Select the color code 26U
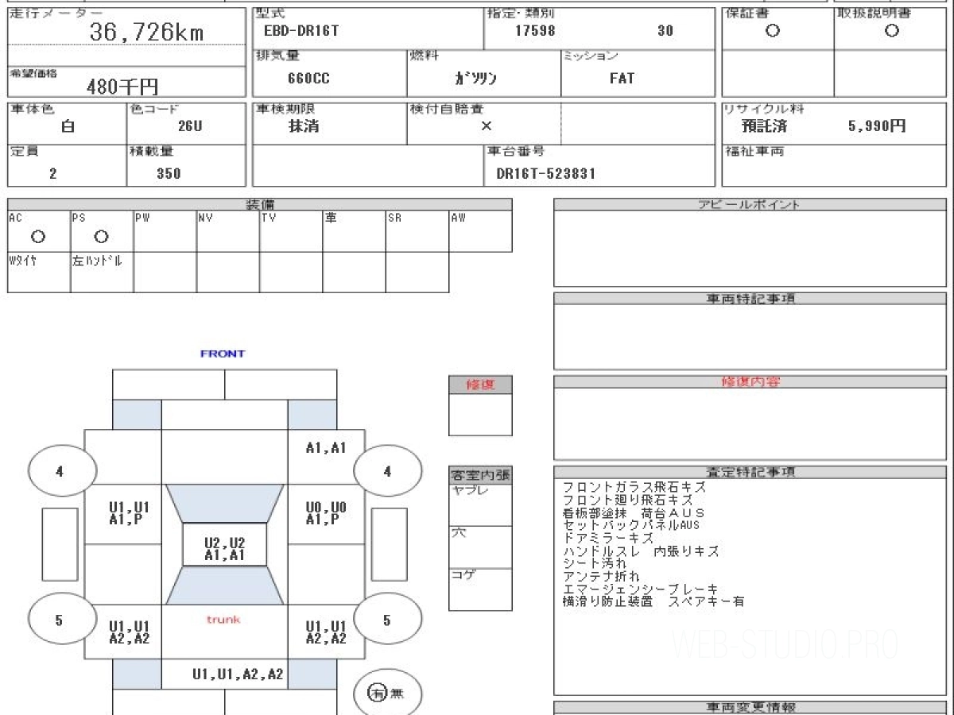This screenshot has height=715, width=954. pyautogui.click(x=191, y=126)
